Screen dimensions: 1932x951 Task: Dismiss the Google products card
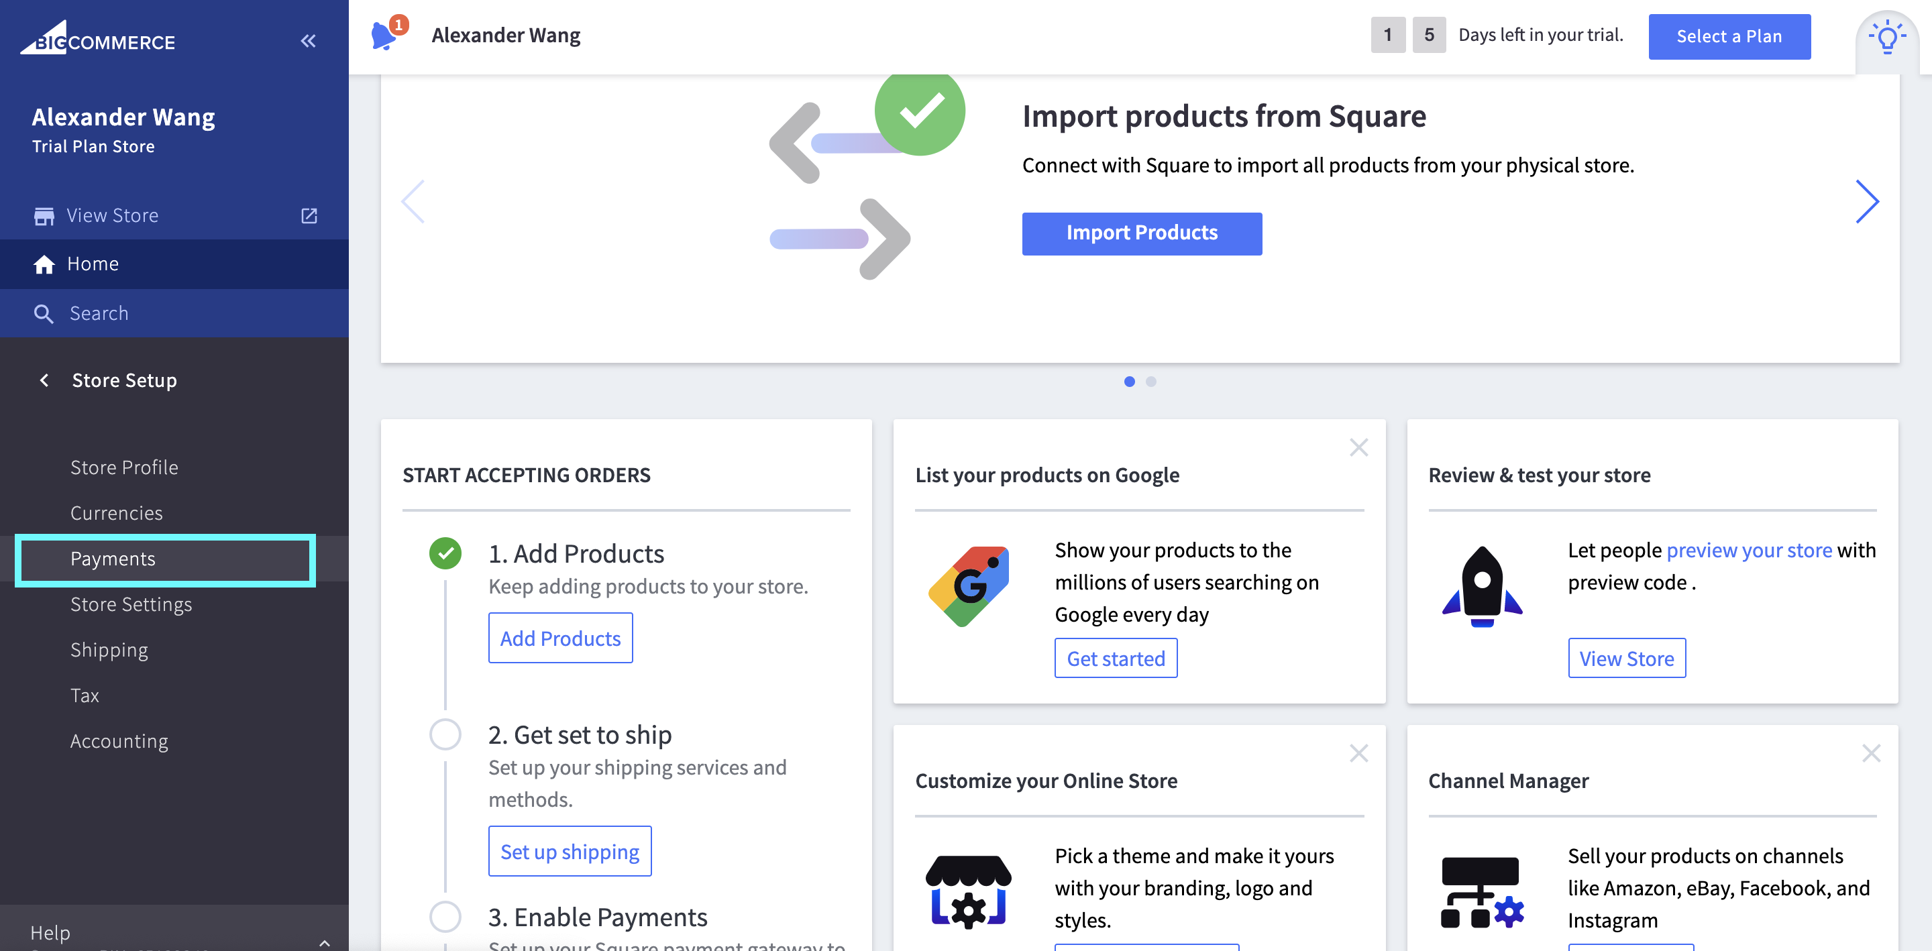[1358, 448]
